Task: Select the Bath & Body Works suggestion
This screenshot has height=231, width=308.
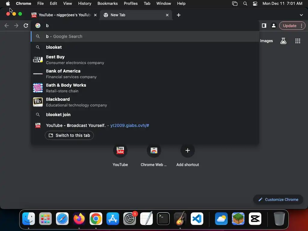Action: [x=145, y=88]
